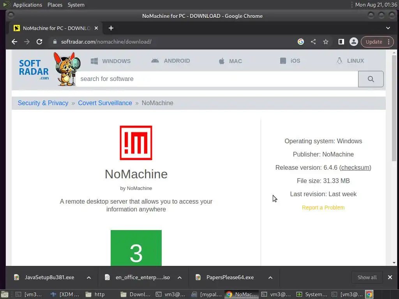Click the show desktop icon in taskbar

tap(5, 294)
